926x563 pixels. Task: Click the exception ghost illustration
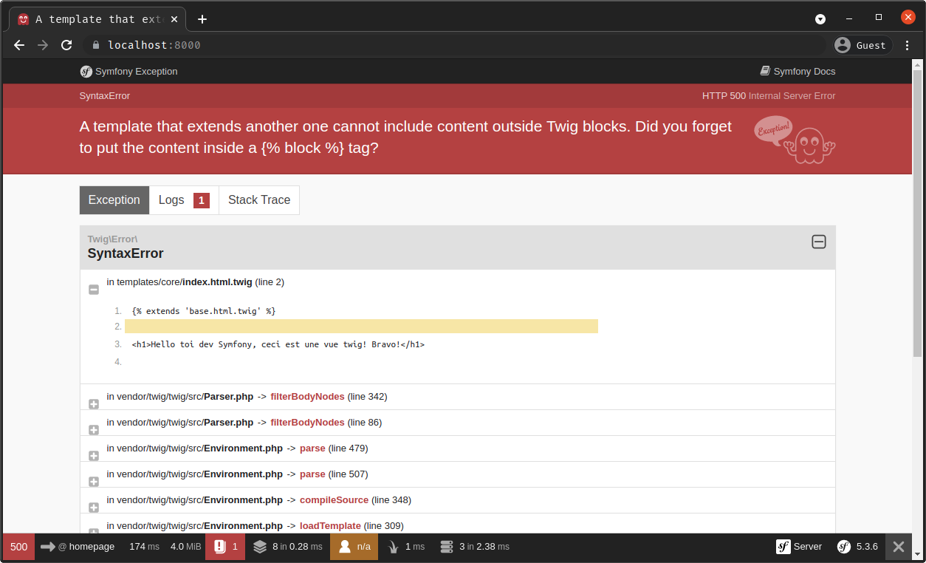[x=809, y=142]
